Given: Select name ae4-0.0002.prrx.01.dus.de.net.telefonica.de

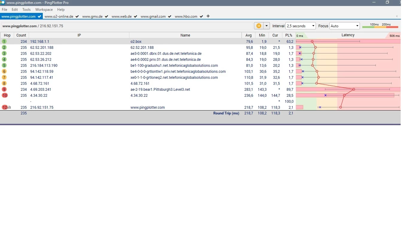Looking at the screenshot, I should pyautogui.click(x=166, y=60).
